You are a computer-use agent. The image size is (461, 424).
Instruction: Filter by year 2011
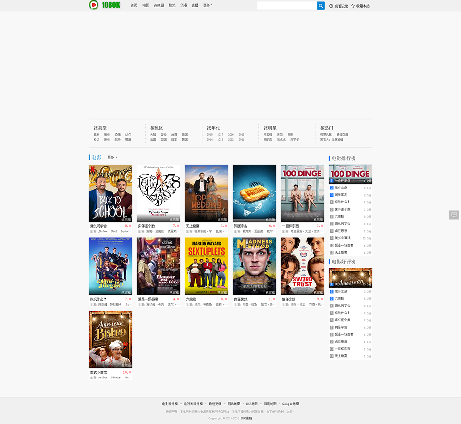click(x=242, y=140)
